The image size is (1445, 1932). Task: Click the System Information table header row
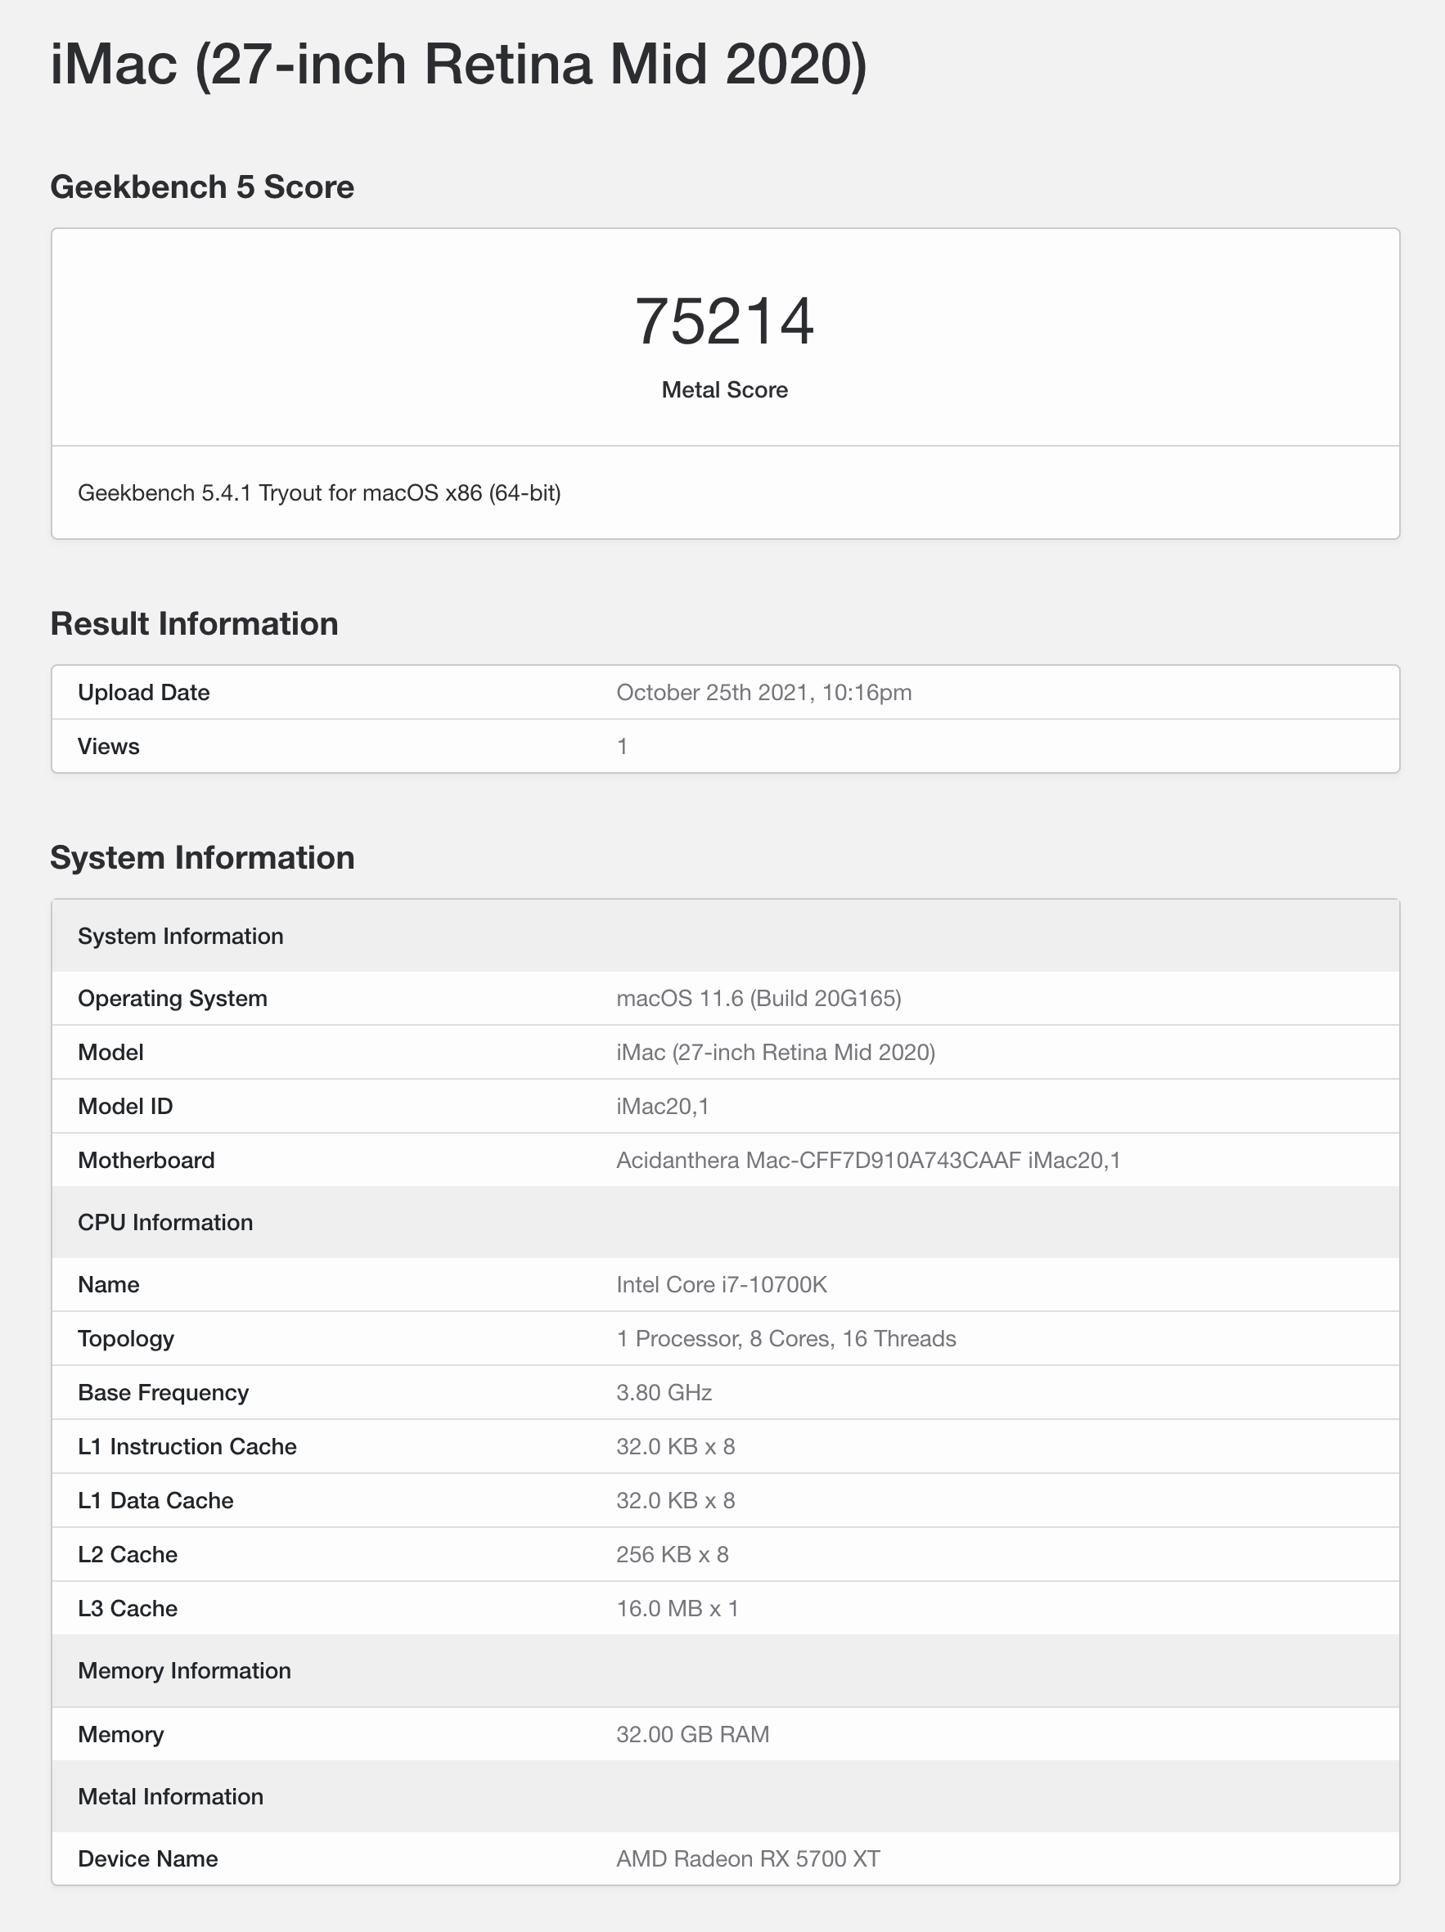pyautogui.click(x=725, y=937)
